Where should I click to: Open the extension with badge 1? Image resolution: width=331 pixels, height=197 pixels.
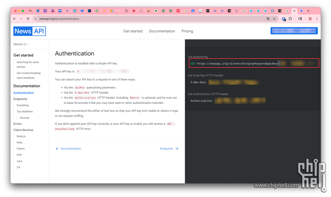point(284,19)
